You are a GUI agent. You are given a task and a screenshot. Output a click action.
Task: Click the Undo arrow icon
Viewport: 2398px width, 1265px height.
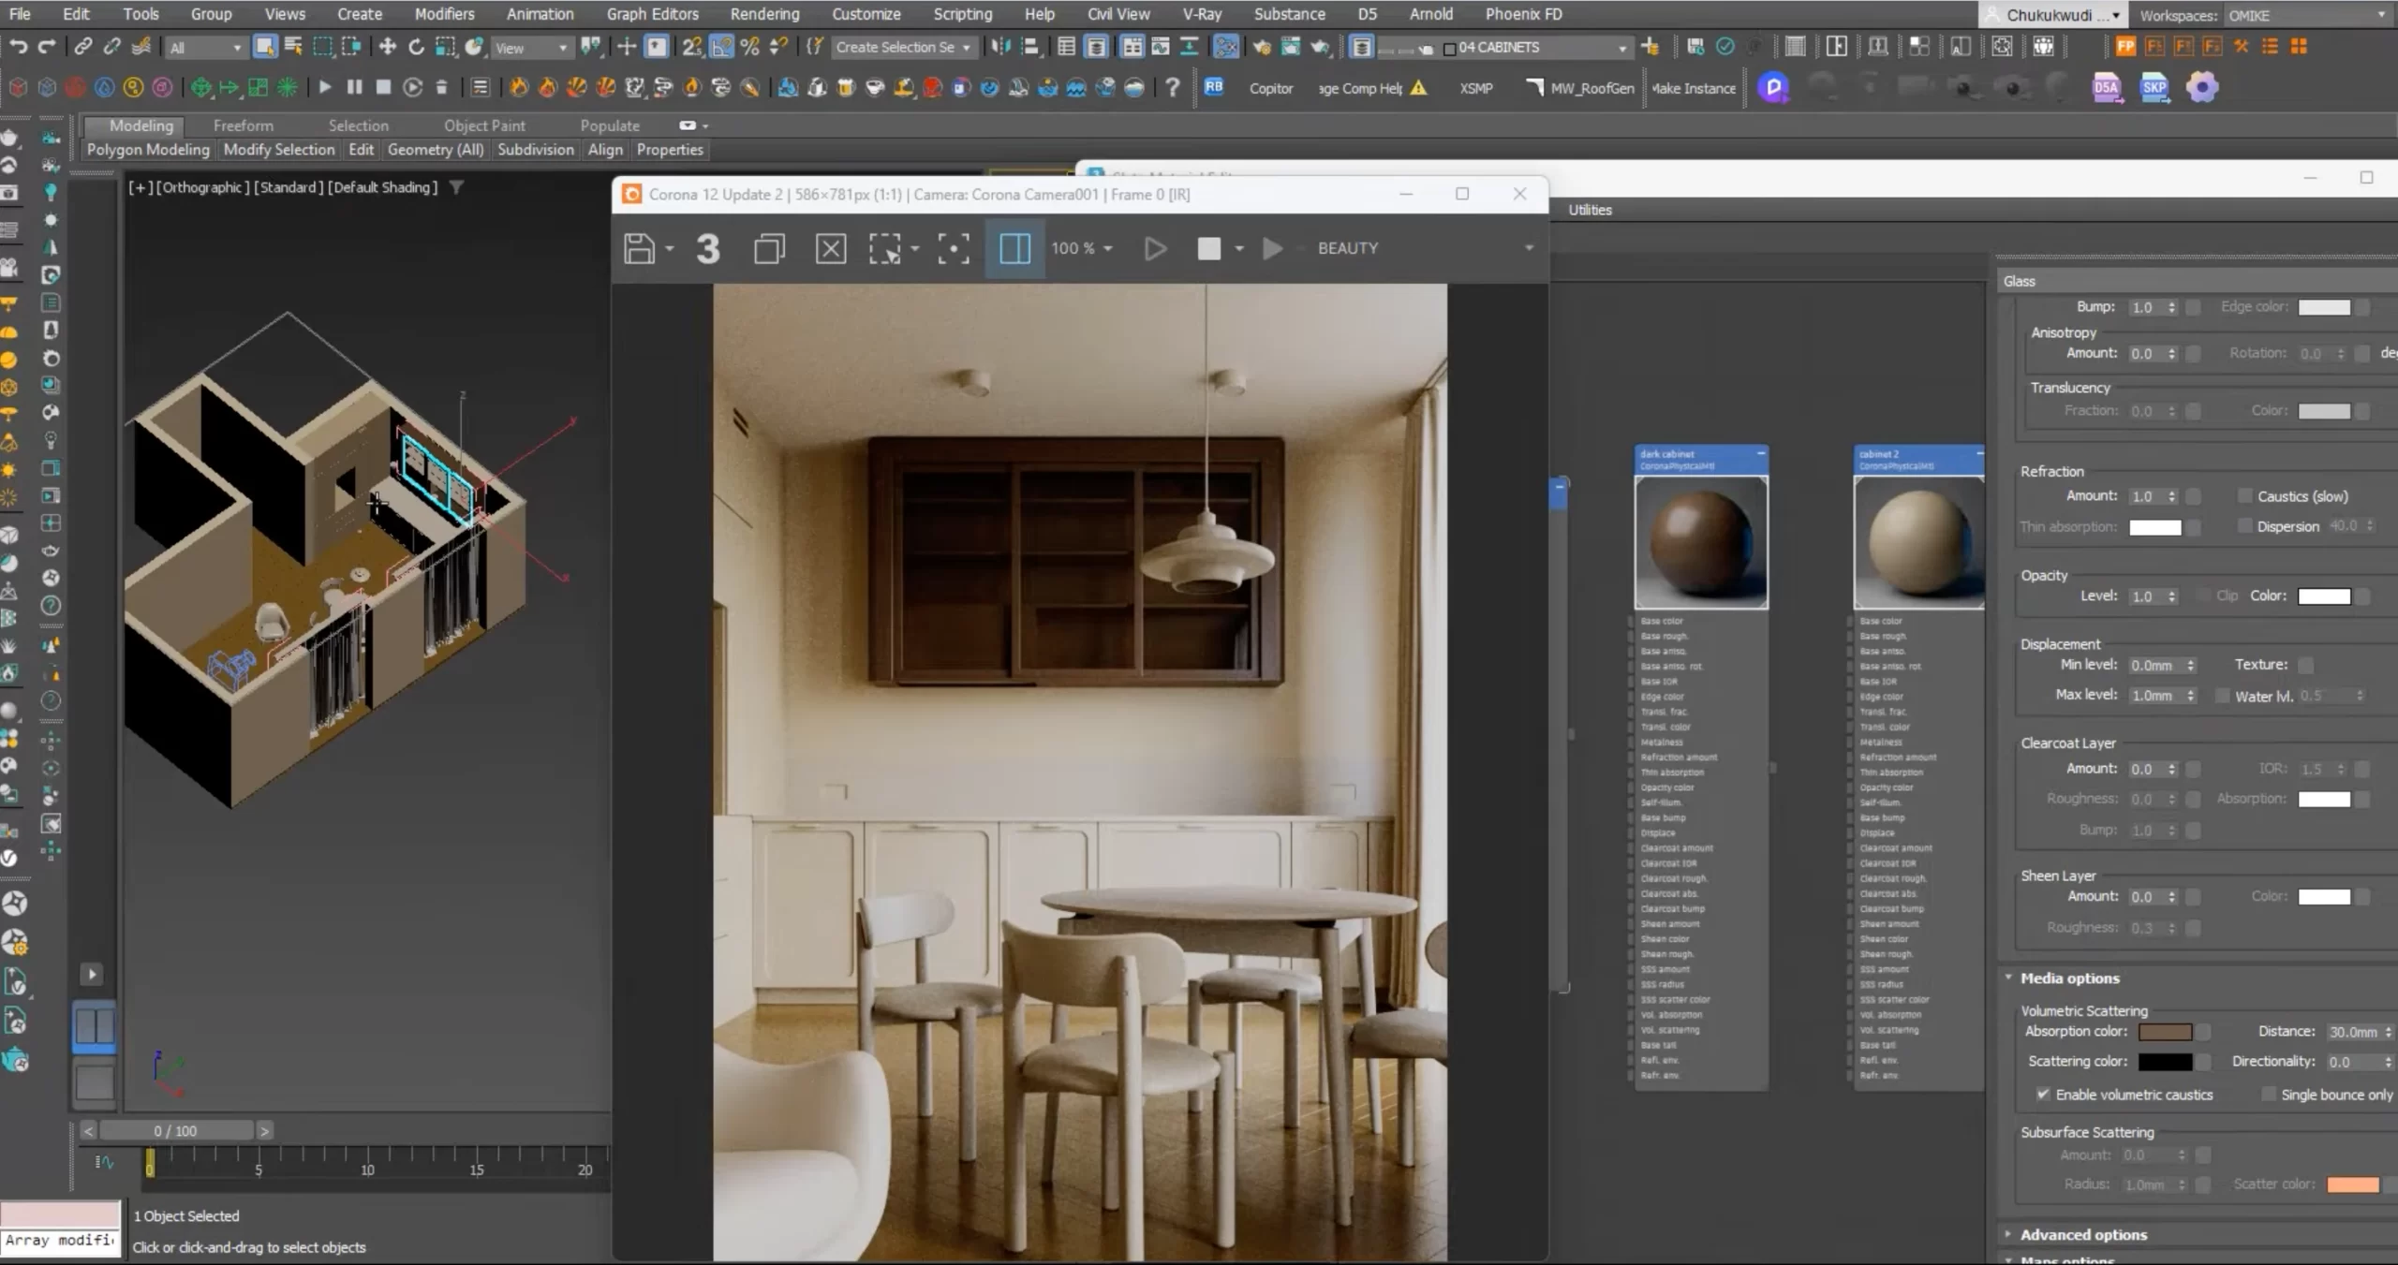pyautogui.click(x=18, y=47)
